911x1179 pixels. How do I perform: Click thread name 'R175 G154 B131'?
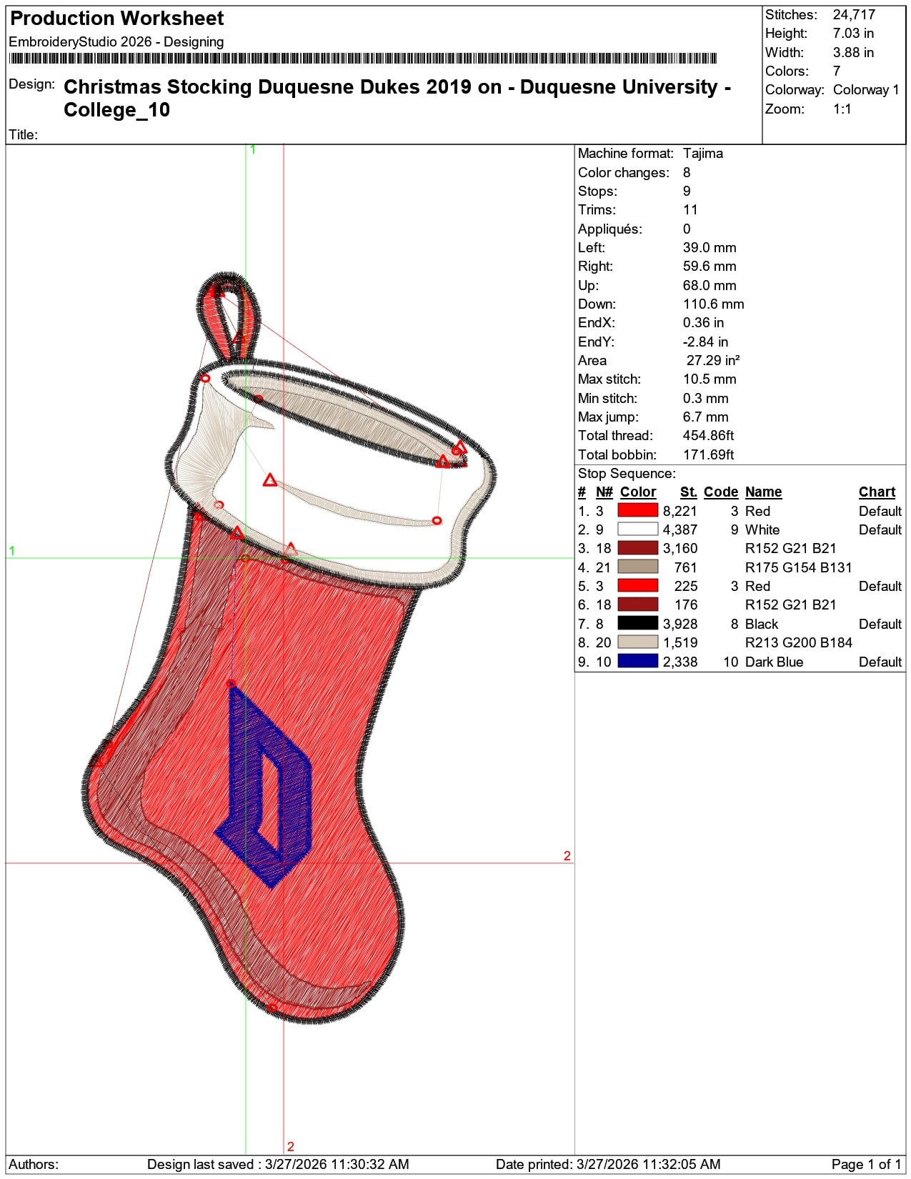tap(799, 567)
